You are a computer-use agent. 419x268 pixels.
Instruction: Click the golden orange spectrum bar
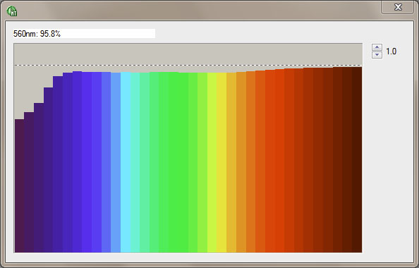click(231, 162)
